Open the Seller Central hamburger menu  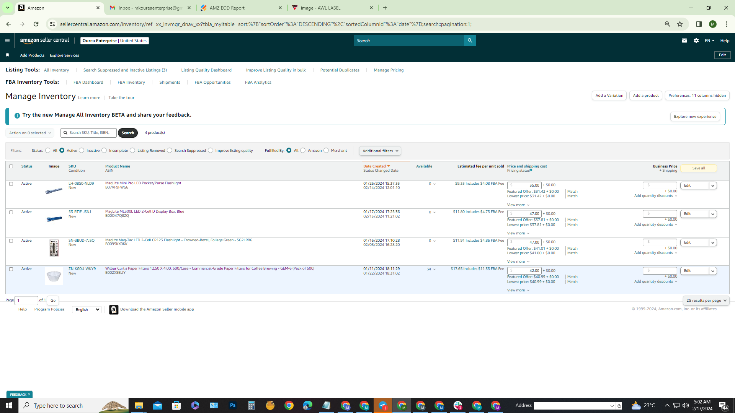tap(7, 41)
